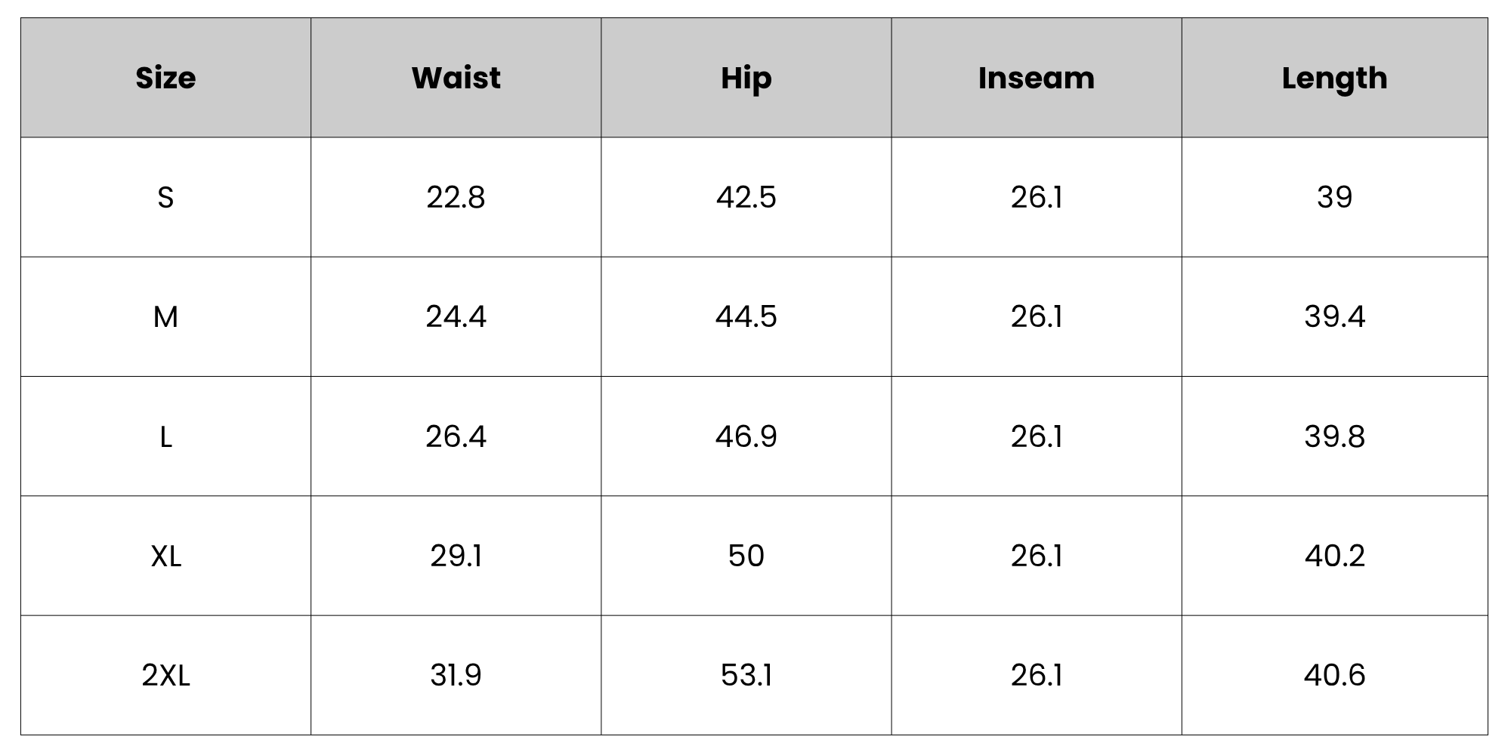
Task: Select the size 2XL row label
Action: click(x=165, y=675)
